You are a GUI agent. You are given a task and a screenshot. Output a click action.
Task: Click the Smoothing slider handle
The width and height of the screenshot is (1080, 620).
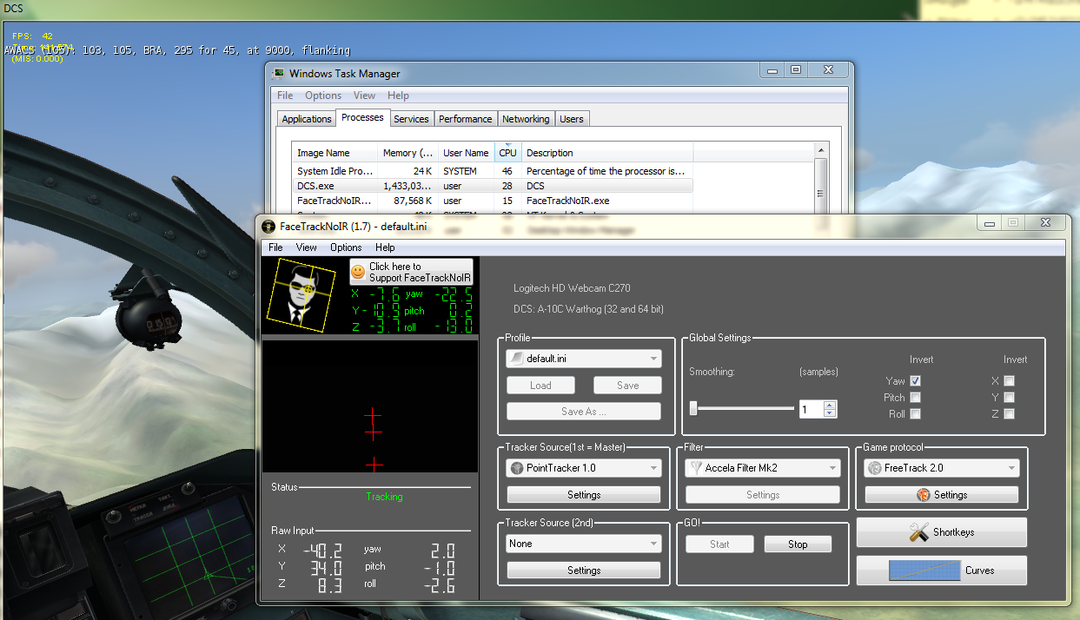(x=693, y=408)
